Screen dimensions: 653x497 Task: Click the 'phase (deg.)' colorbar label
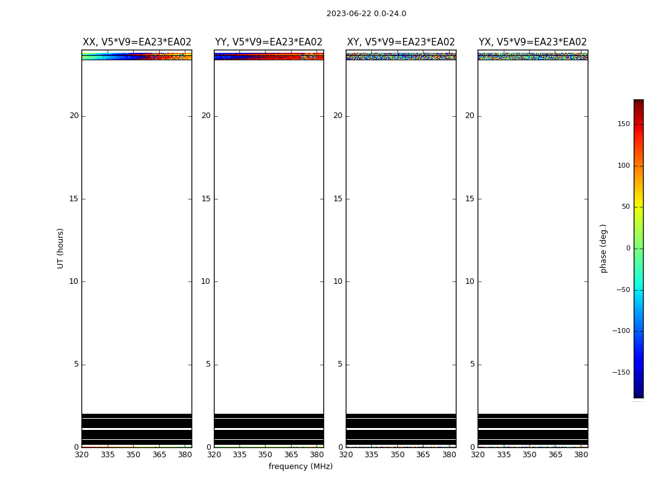click(603, 248)
